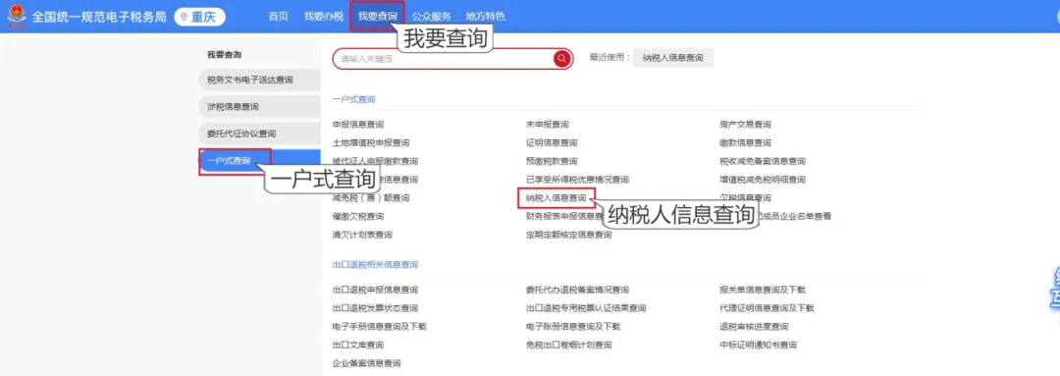Open 中标证明通知书查询 link
Screen dimensions: 1060x376
pos(758,345)
